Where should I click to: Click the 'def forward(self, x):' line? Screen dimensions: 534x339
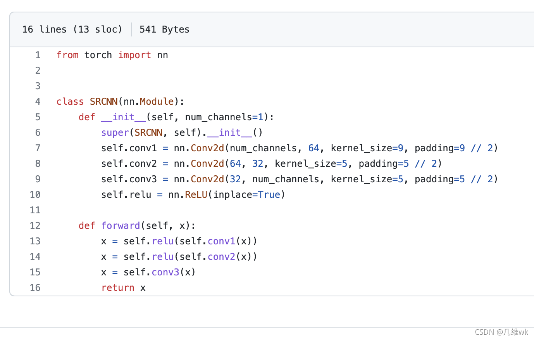137,226
